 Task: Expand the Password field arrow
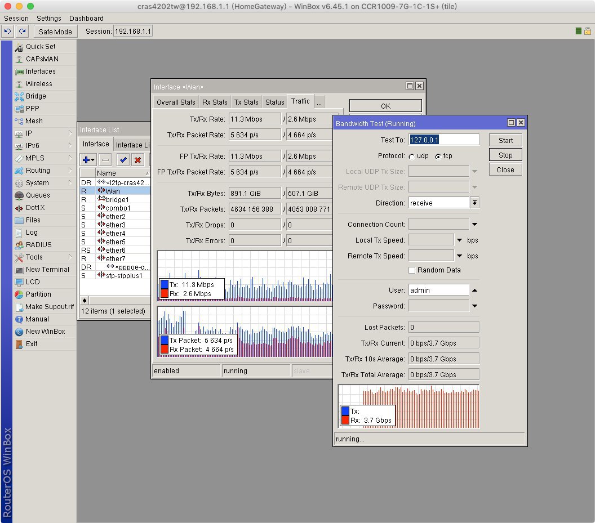[x=475, y=306]
